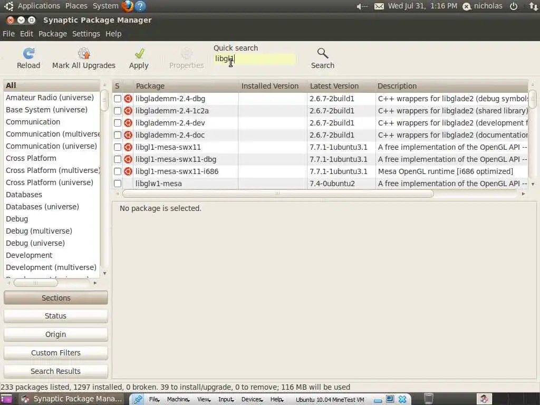The height and width of the screenshot is (405, 540).
Task: Click the power/session icon
Action: click(514, 6)
